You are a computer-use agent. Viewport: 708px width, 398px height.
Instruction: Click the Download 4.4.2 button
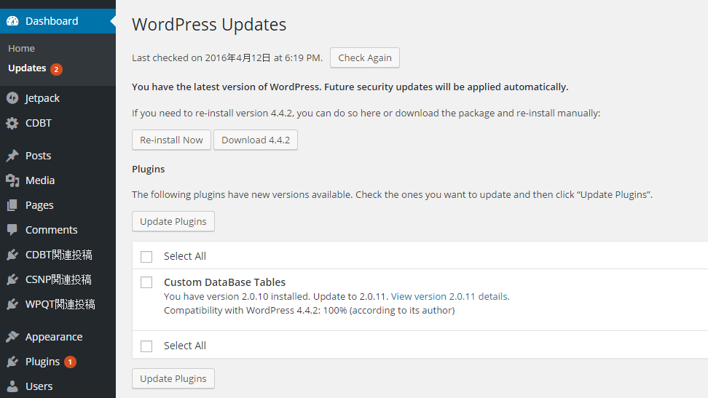(256, 140)
